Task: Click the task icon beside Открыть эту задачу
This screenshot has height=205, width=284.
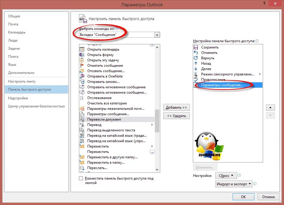Action: [x=82, y=60]
